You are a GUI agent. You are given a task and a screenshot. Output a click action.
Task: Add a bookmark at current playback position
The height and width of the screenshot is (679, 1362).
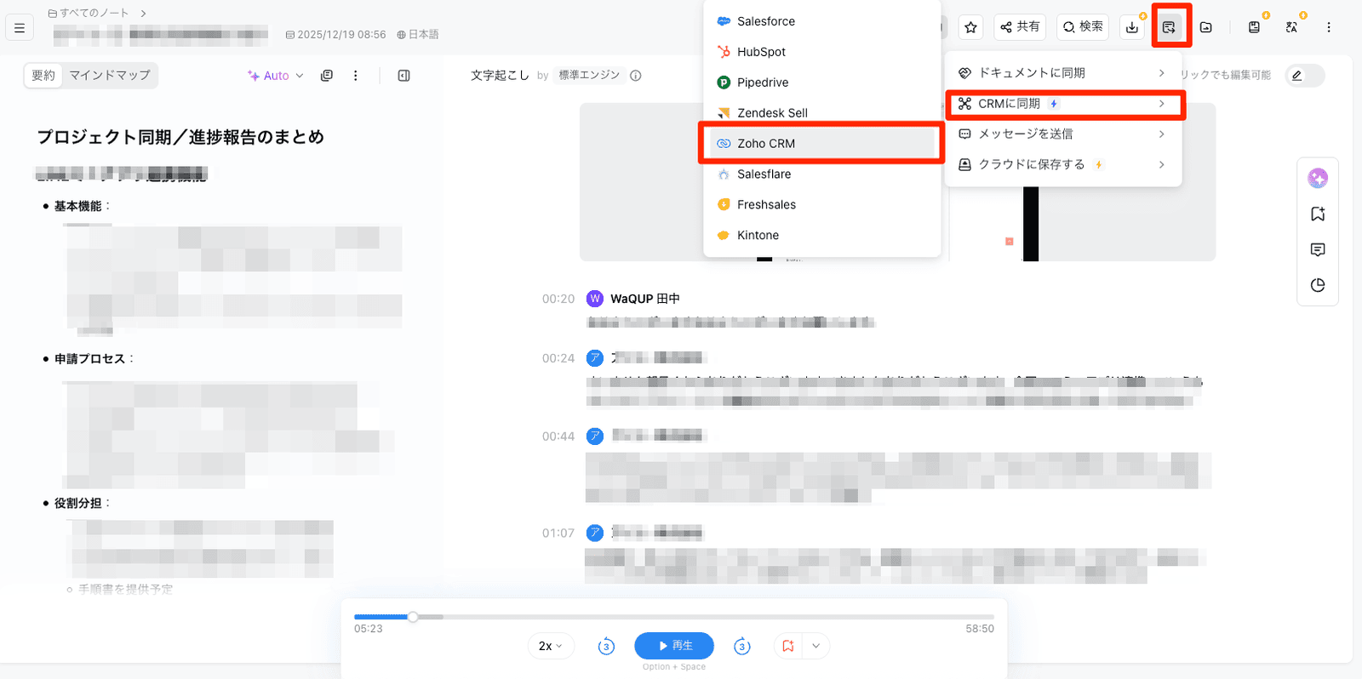pos(788,646)
